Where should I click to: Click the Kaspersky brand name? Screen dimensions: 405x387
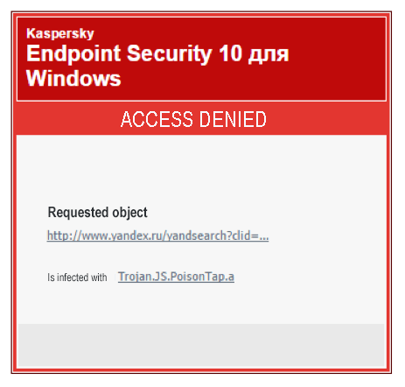60,33
